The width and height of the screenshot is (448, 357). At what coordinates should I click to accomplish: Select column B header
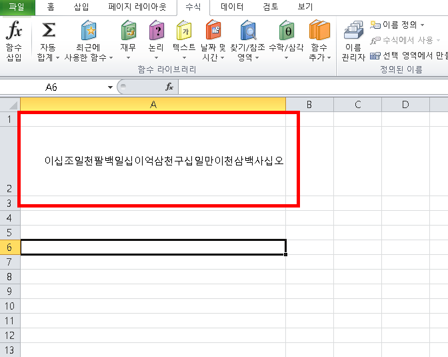[x=309, y=104]
